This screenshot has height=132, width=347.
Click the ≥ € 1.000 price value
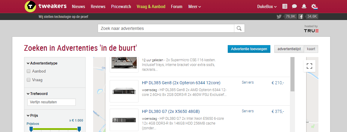[76, 120]
